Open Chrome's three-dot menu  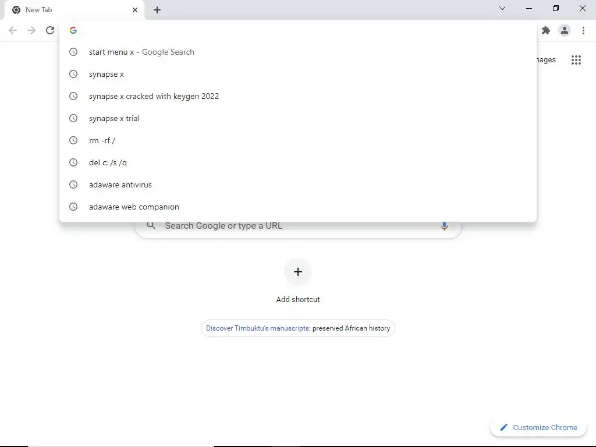click(583, 30)
